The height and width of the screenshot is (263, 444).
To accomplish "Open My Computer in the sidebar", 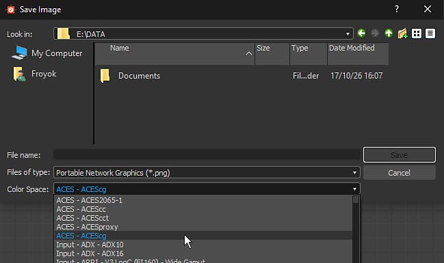I will [x=47, y=53].
